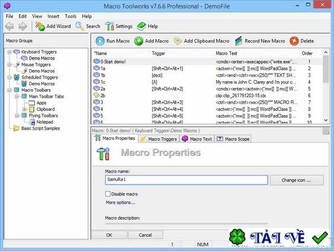Open the View menu
This screenshot has height=251, width=334.
coord(37,16)
